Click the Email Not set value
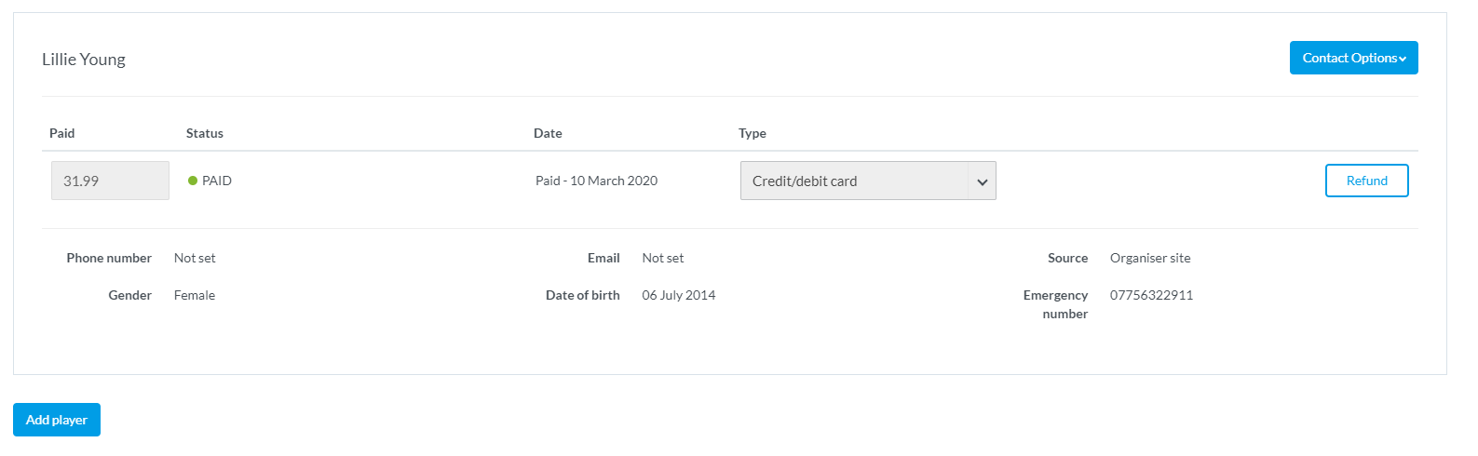 [x=662, y=258]
